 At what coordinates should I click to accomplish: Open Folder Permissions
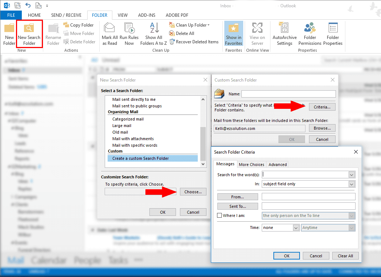(x=309, y=33)
